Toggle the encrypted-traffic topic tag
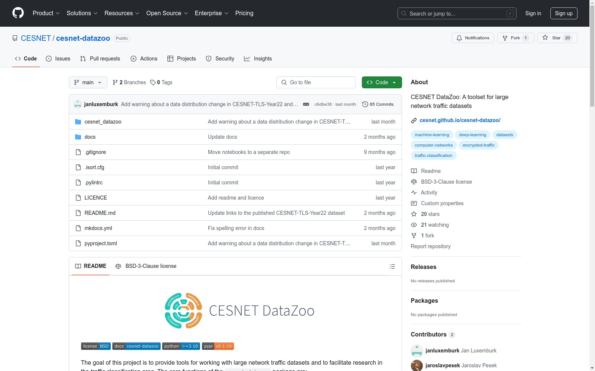This screenshot has width=595, height=371. click(478, 145)
